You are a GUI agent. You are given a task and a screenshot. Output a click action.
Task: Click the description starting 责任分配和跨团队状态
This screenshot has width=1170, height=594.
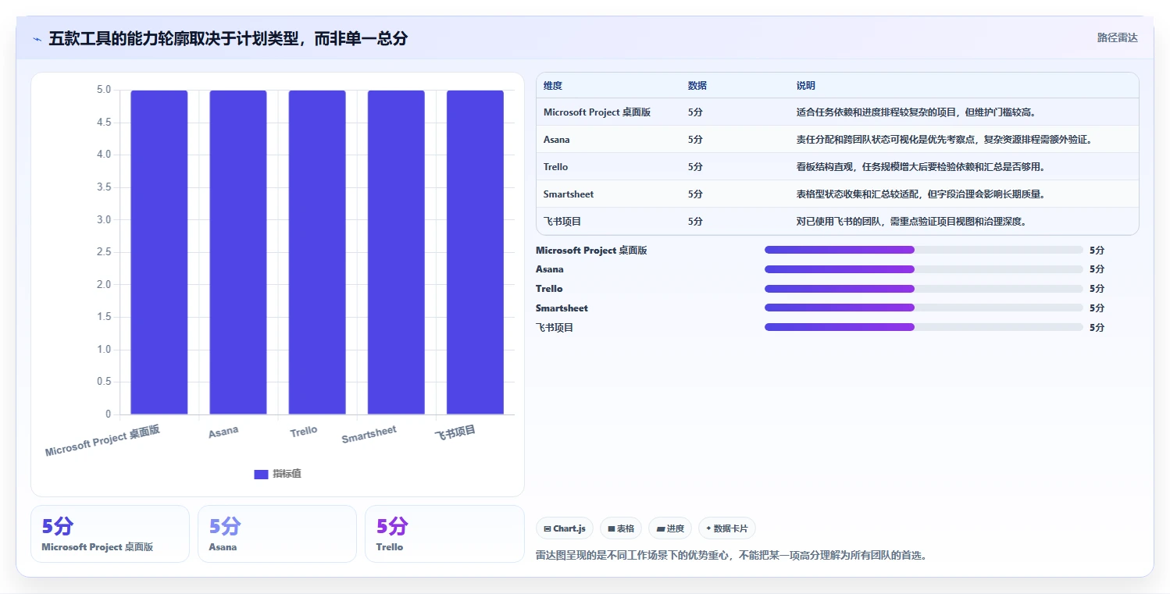pyautogui.click(x=944, y=140)
